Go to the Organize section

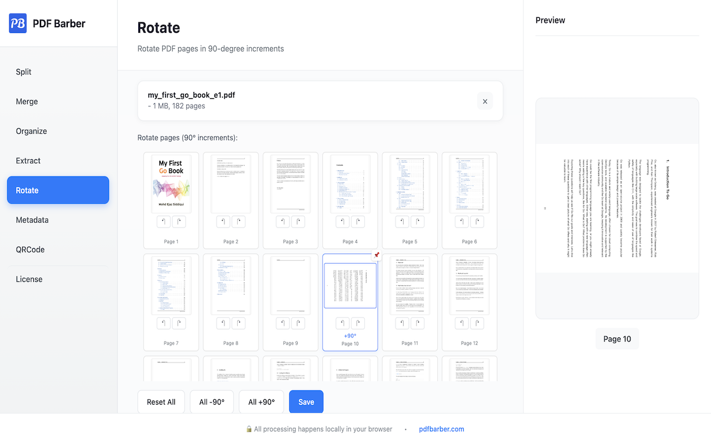click(58, 131)
